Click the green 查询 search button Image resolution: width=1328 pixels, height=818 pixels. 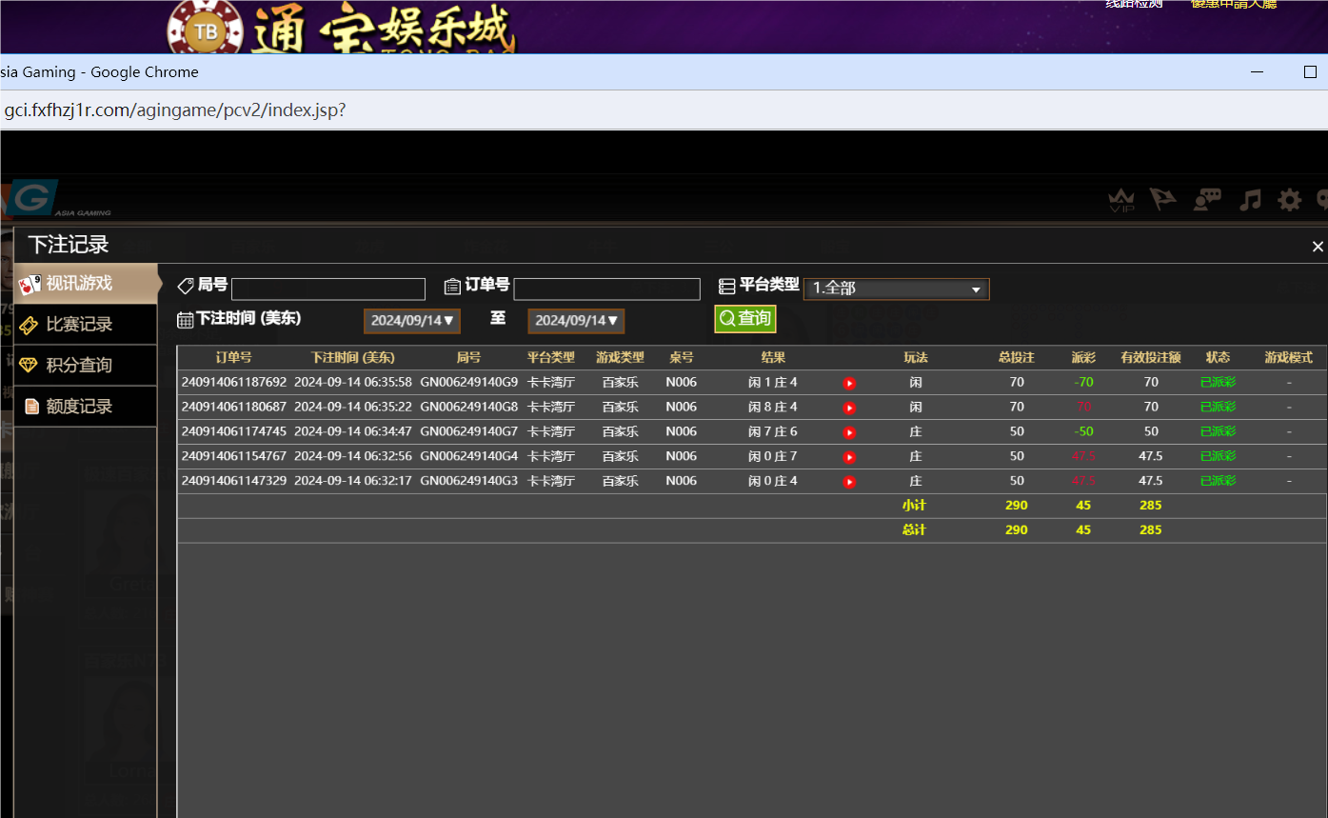tap(745, 318)
